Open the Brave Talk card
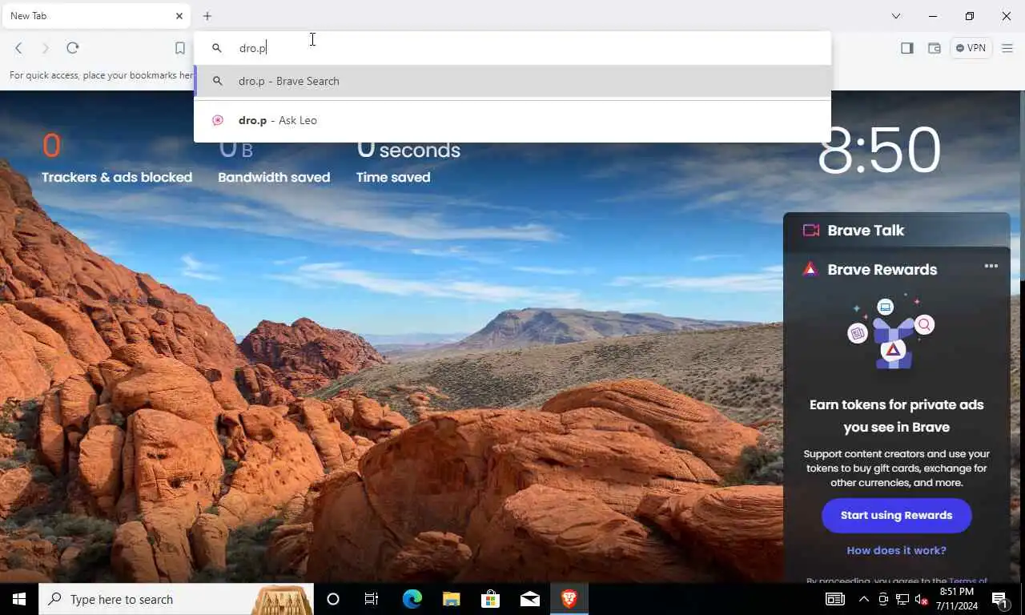 coord(897,231)
